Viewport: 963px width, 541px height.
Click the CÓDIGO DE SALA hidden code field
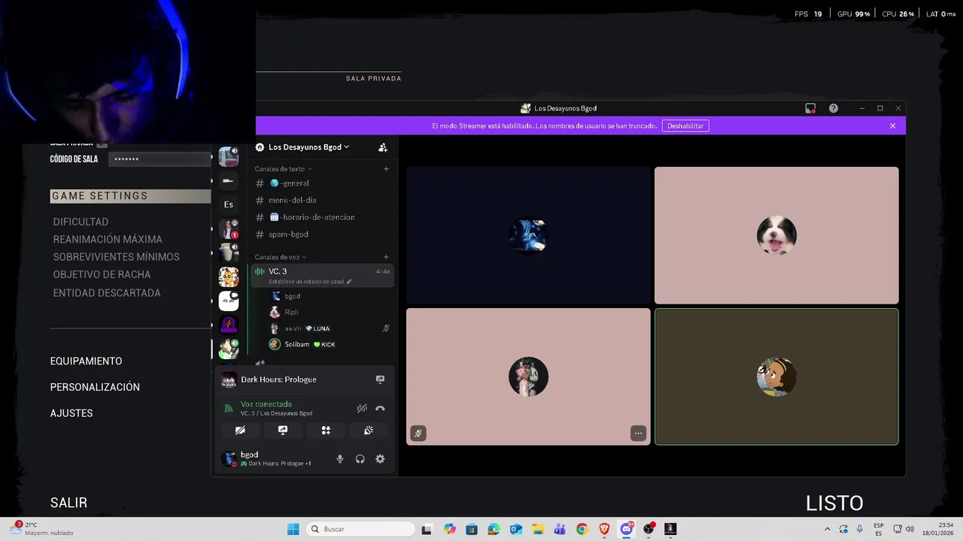(159, 159)
